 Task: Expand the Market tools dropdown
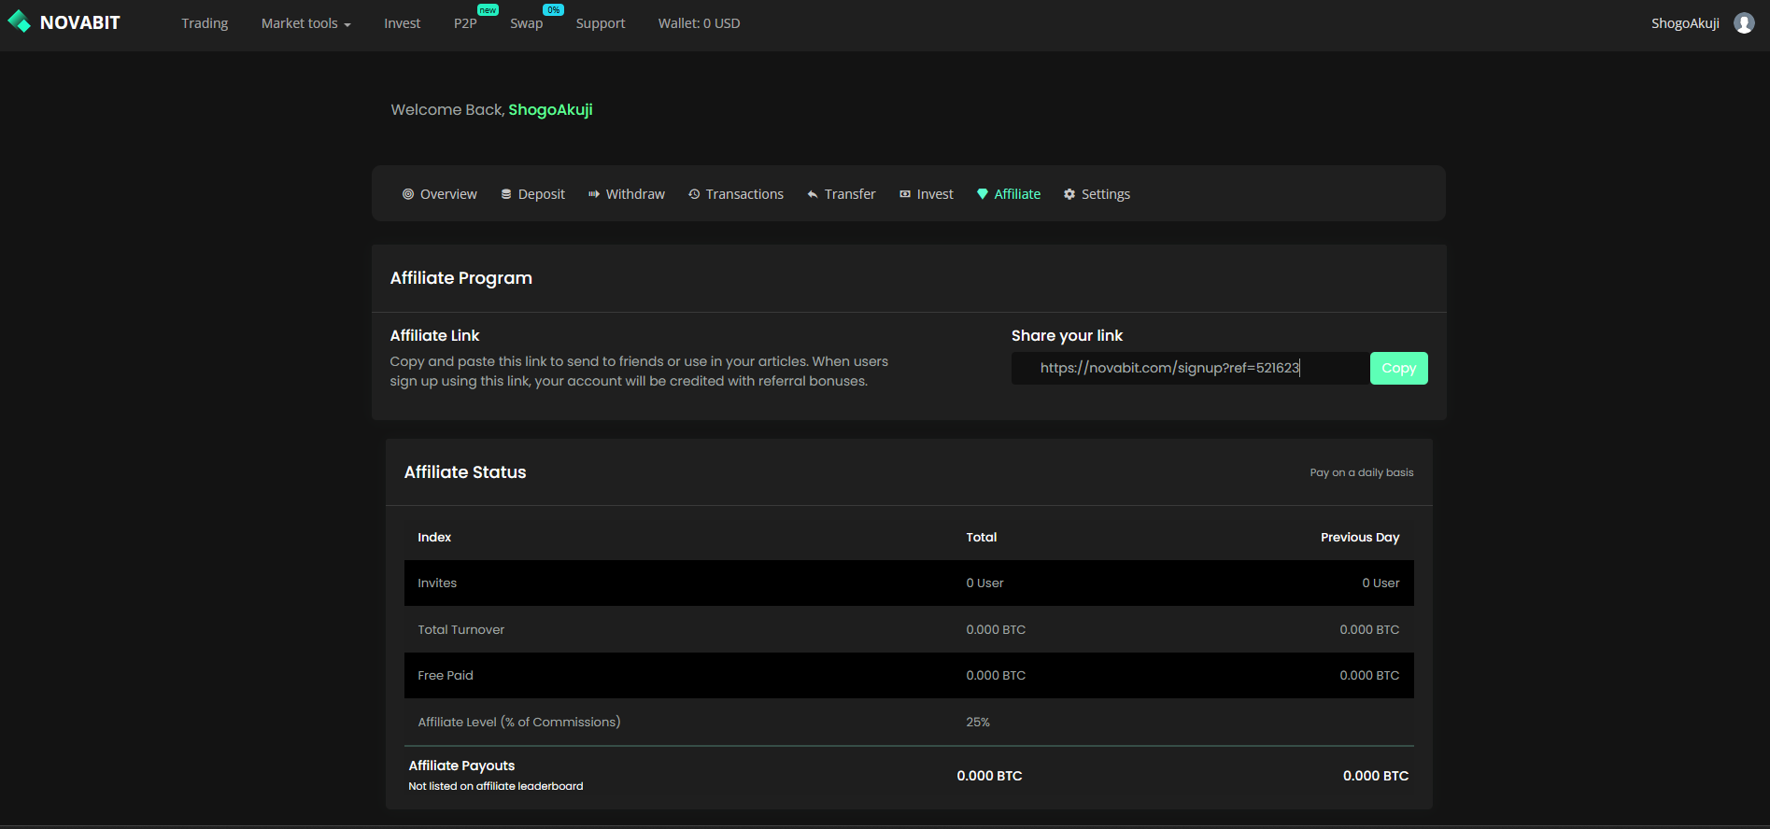pyautogui.click(x=305, y=23)
